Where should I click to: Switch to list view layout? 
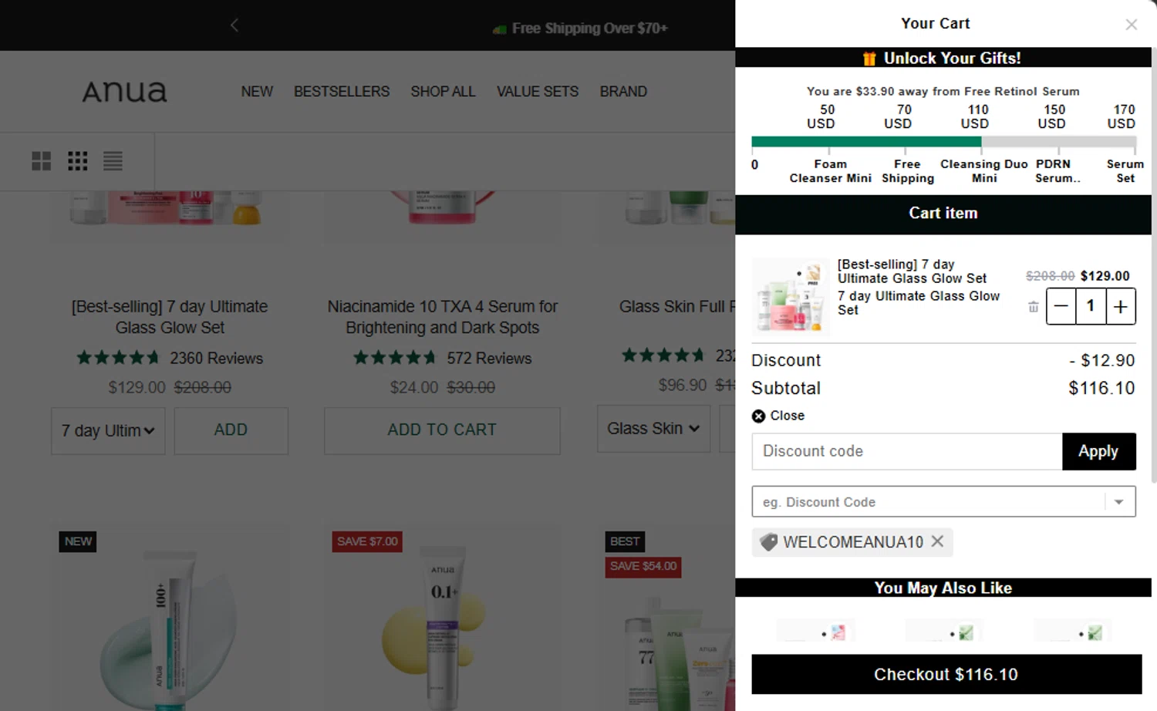113,161
